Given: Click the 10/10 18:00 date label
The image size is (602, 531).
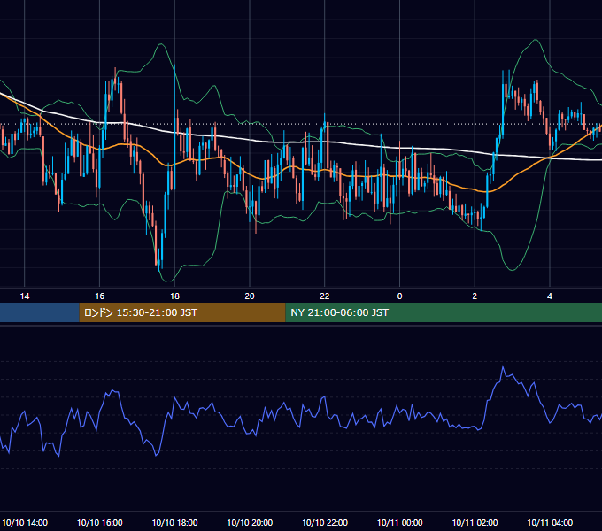Looking at the screenshot, I should 174,522.
